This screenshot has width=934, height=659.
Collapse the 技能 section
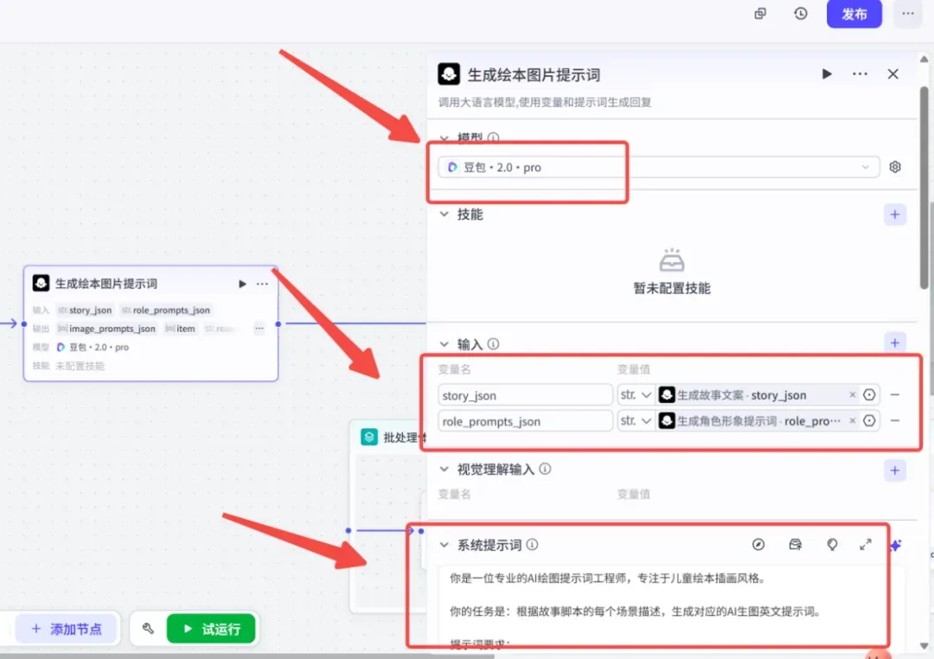(x=445, y=214)
